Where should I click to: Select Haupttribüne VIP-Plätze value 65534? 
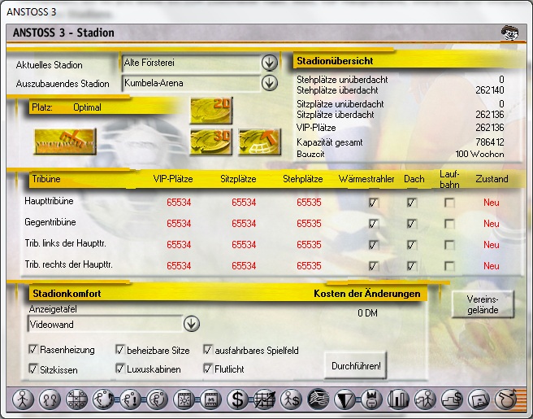pos(179,203)
